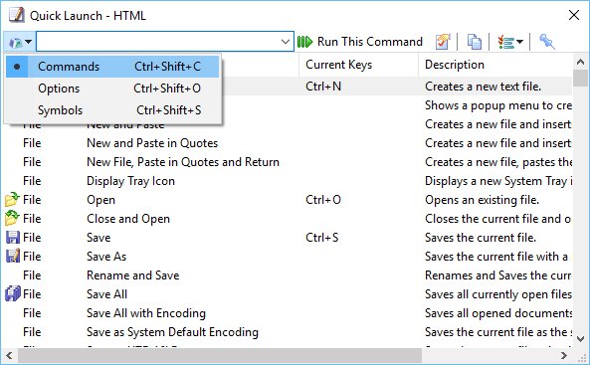Open the Quick Launch mode selector icon

[19, 42]
